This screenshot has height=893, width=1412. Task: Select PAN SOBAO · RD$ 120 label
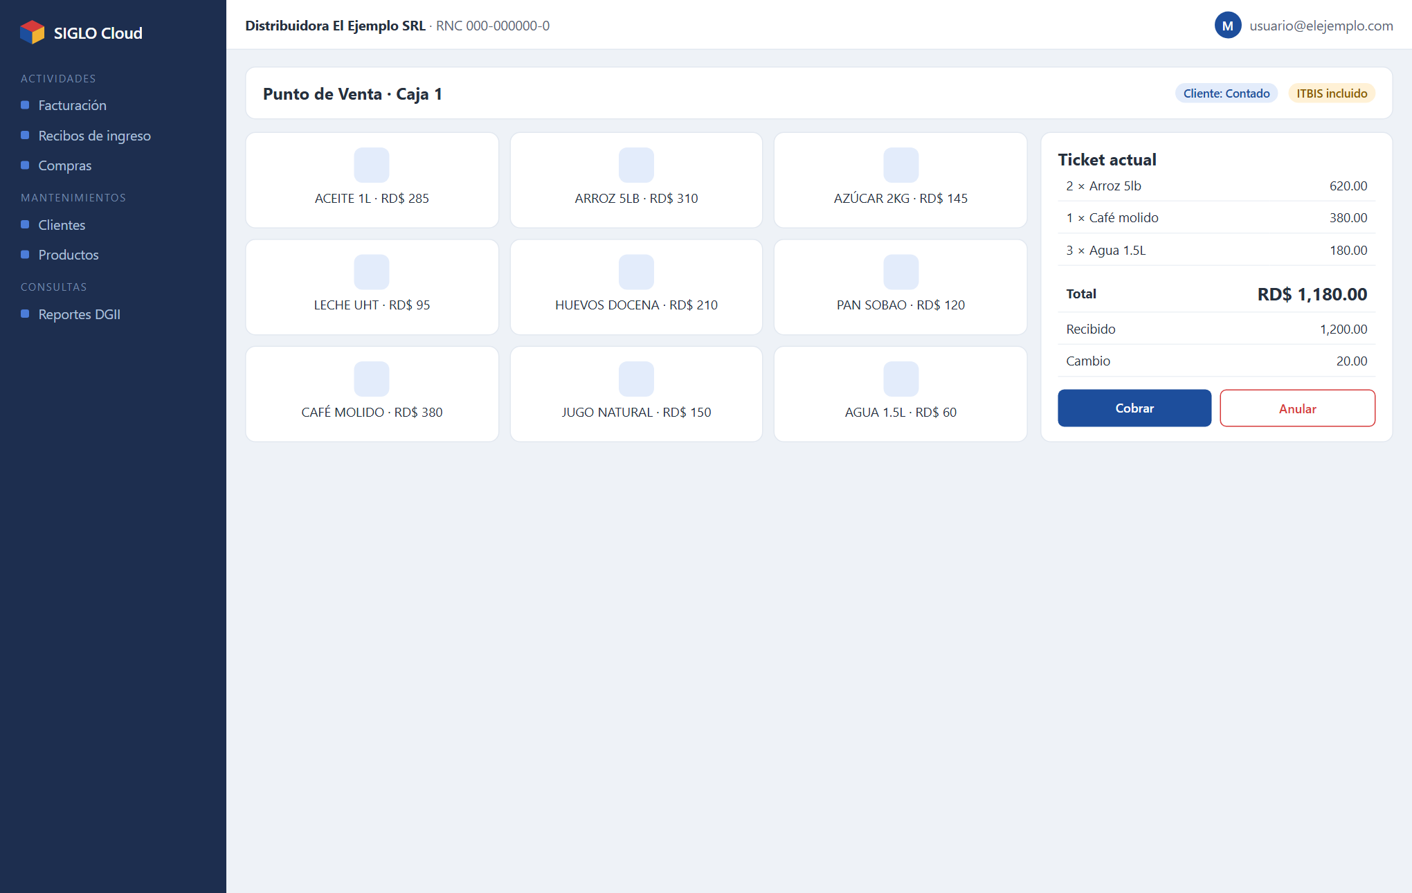point(900,305)
